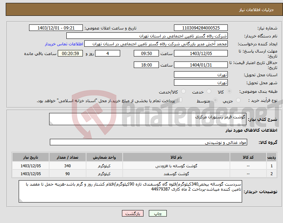Viewport: 283px width, 223px height.
Task: Click the delivery province field تهران
Action: [201, 74]
